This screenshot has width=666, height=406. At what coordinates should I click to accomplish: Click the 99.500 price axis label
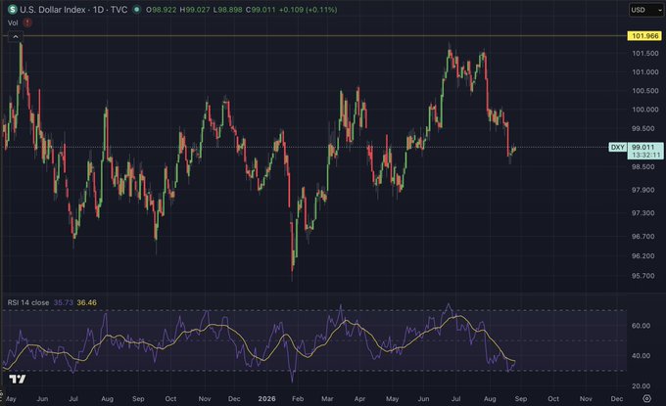pyautogui.click(x=643, y=128)
